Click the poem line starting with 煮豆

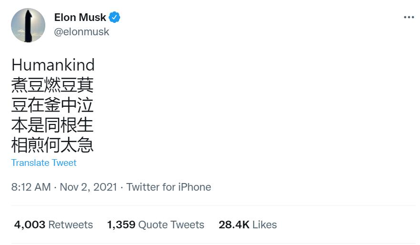52,85
